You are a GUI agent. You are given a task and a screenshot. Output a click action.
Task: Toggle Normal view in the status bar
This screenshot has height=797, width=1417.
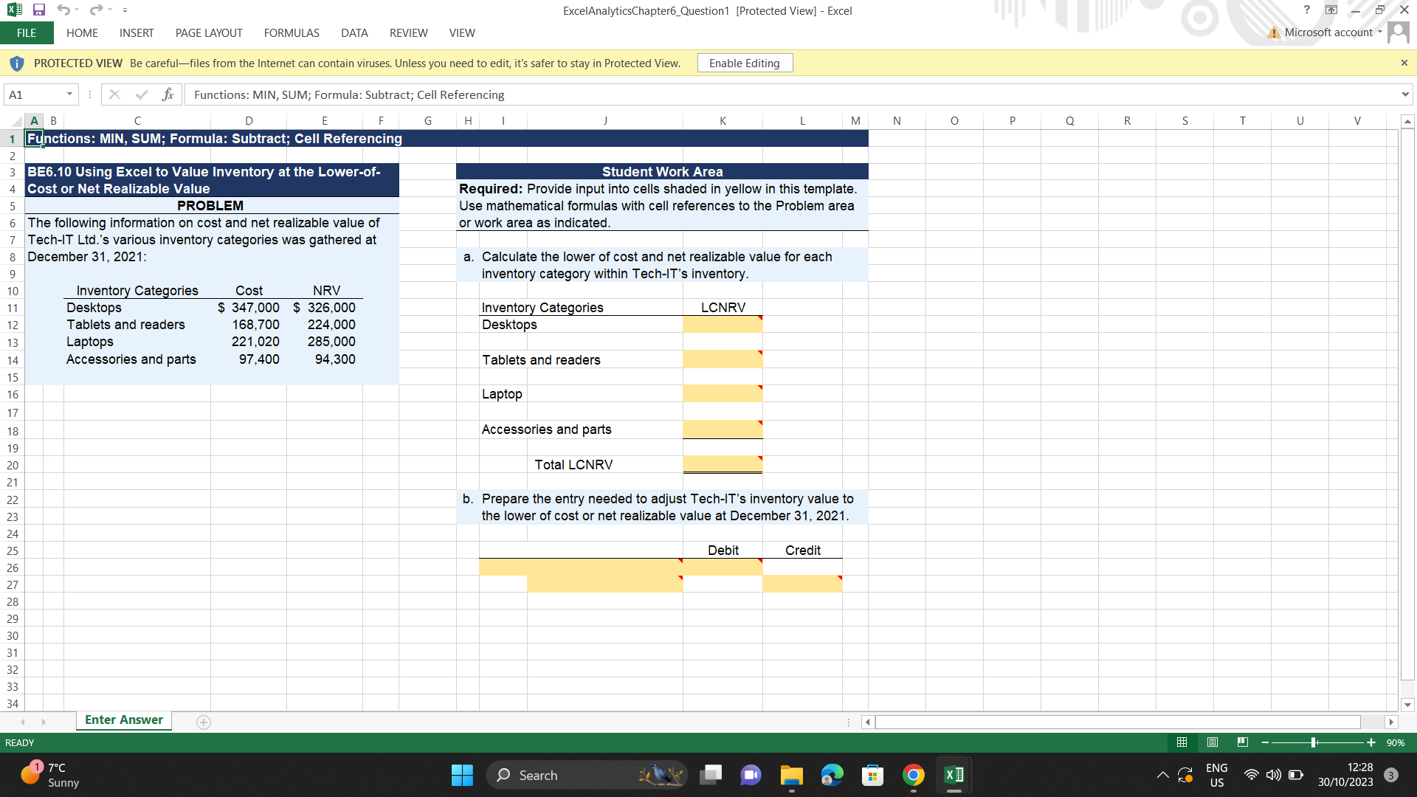(x=1182, y=742)
